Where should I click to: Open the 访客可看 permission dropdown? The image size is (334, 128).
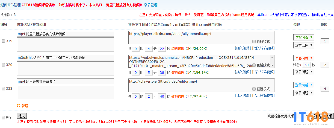tap(304, 37)
